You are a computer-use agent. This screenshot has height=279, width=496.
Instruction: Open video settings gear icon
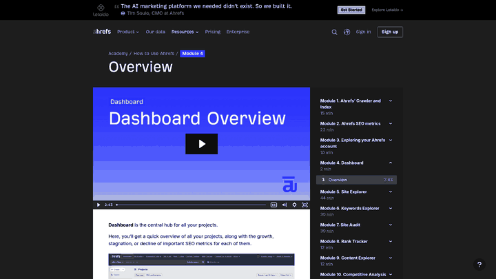295,205
